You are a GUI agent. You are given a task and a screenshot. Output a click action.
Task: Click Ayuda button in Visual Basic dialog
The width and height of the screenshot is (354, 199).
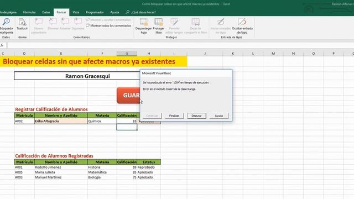coord(219,116)
